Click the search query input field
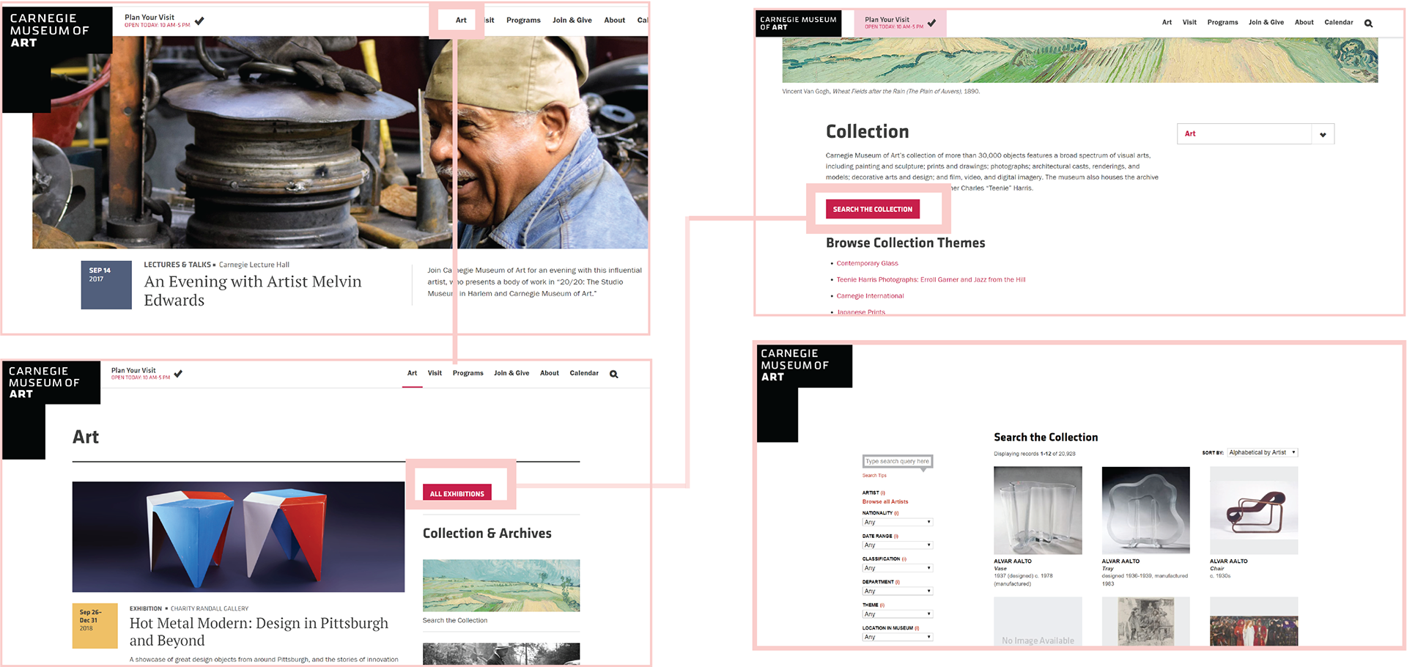 coord(897,462)
